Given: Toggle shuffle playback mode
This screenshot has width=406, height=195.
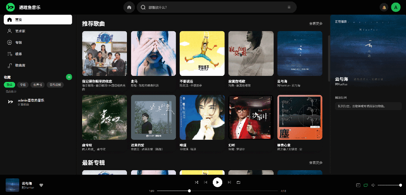Looking at the screenshot, I should 196,182.
